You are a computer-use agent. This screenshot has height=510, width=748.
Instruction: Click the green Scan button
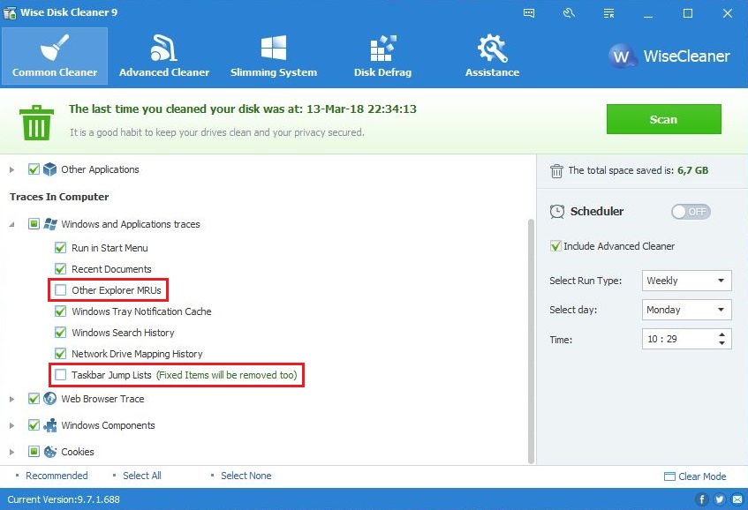point(663,119)
